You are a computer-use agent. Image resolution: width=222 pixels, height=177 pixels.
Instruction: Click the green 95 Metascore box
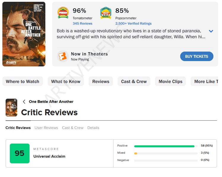pyautogui.click(x=20, y=153)
